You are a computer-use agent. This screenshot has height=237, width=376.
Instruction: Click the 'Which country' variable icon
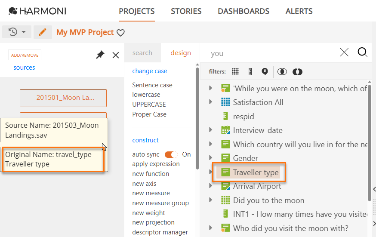tap(225, 144)
